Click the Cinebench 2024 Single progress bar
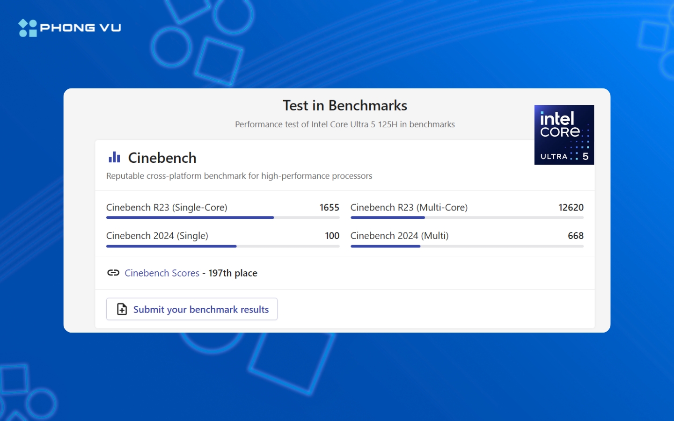The width and height of the screenshot is (674, 421). pyautogui.click(x=222, y=246)
